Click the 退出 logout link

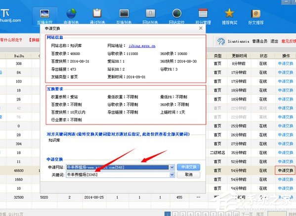click(x=274, y=41)
